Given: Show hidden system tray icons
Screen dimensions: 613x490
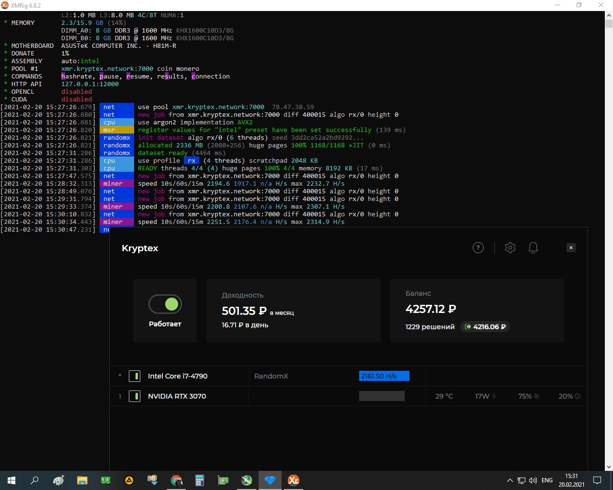Looking at the screenshot, I should pos(510,480).
